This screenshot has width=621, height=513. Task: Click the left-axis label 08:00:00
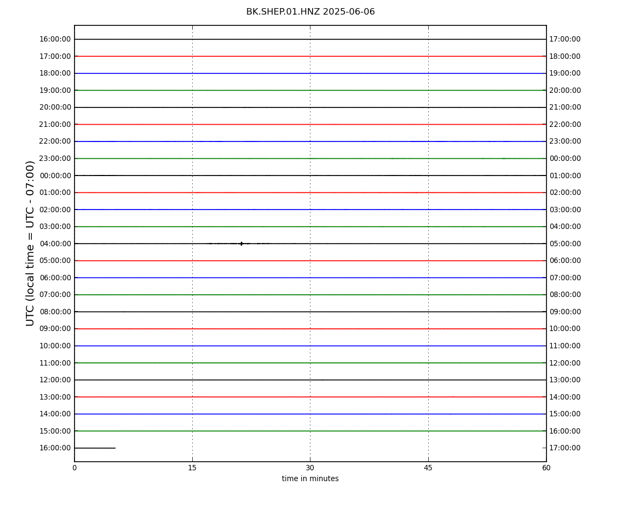pos(55,312)
